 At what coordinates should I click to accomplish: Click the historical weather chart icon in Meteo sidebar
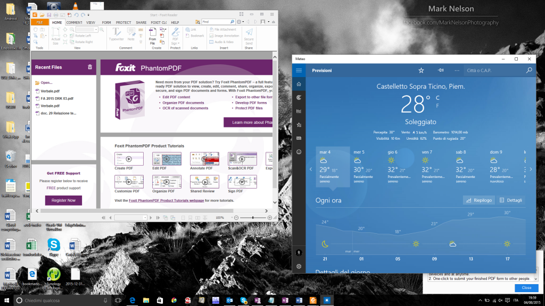[x=299, y=111]
